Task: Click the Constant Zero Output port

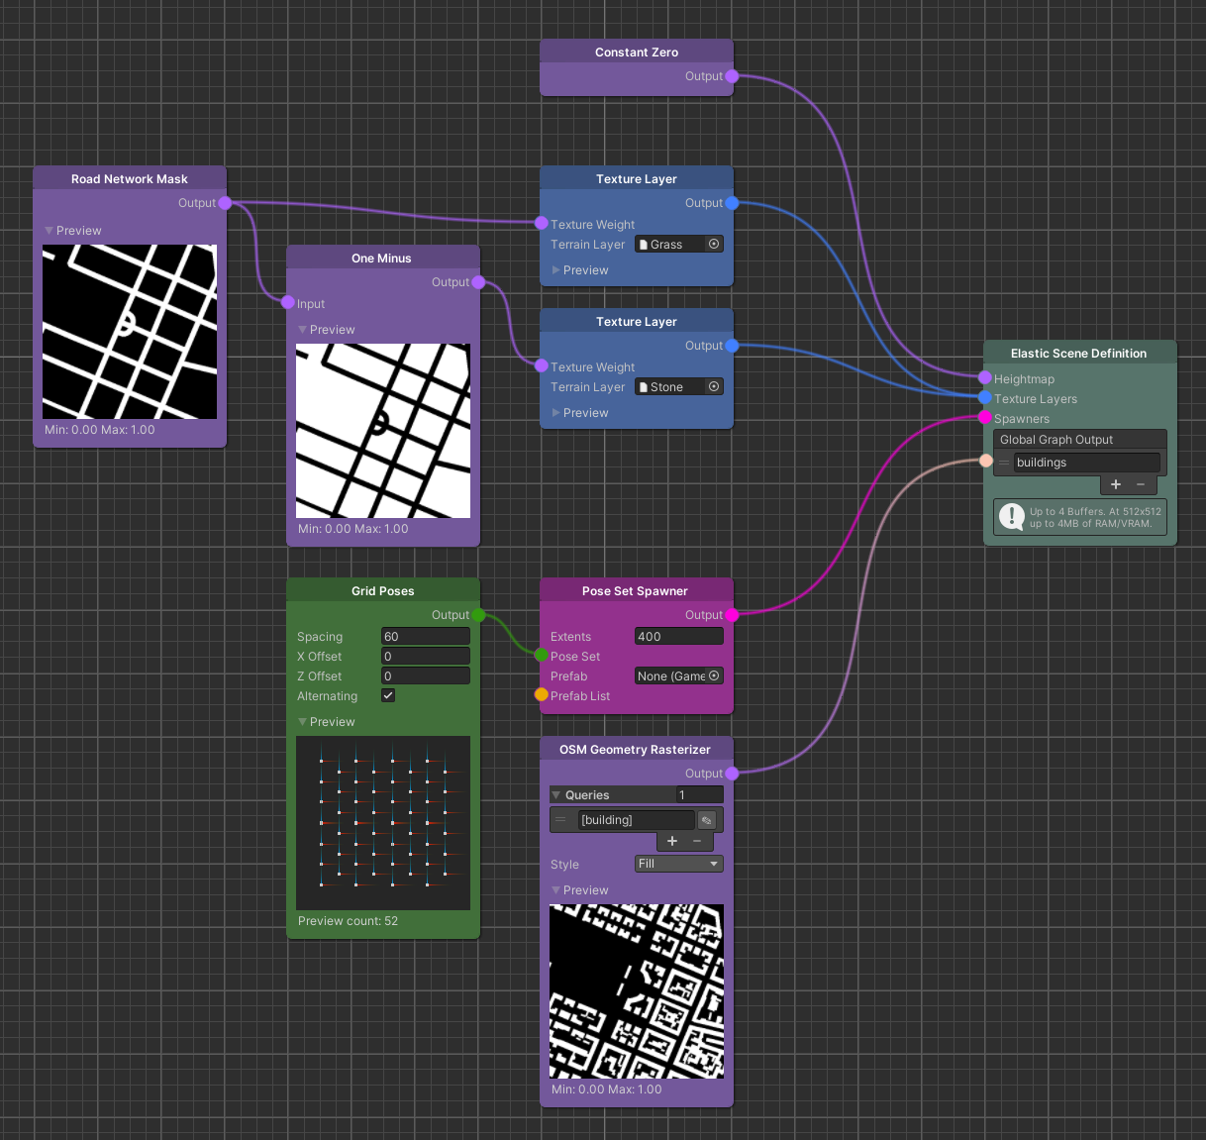Action: click(732, 76)
